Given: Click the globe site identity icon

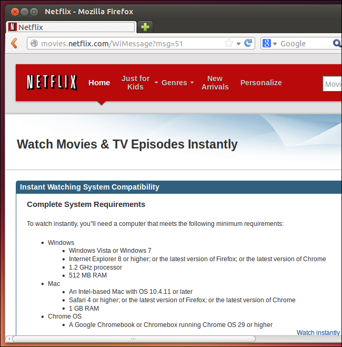Looking at the screenshot, I should click(x=34, y=43).
